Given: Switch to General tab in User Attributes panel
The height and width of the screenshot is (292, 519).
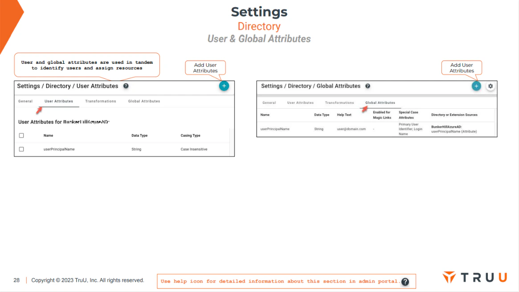Looking at the screenshot, I should click(x=25, y=101).
